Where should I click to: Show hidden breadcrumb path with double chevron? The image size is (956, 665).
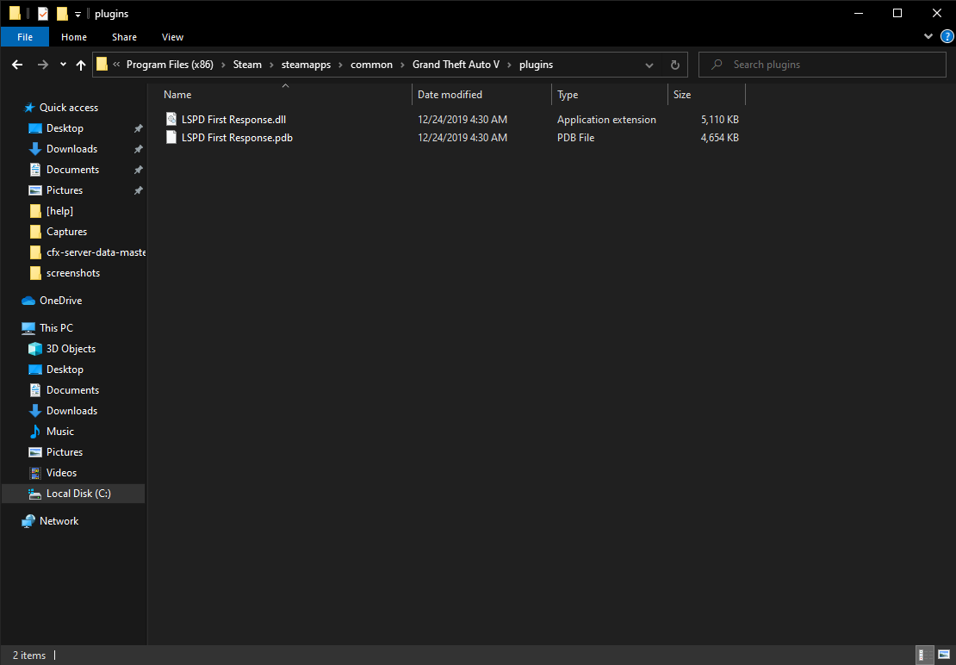click(x=116, y=65)
